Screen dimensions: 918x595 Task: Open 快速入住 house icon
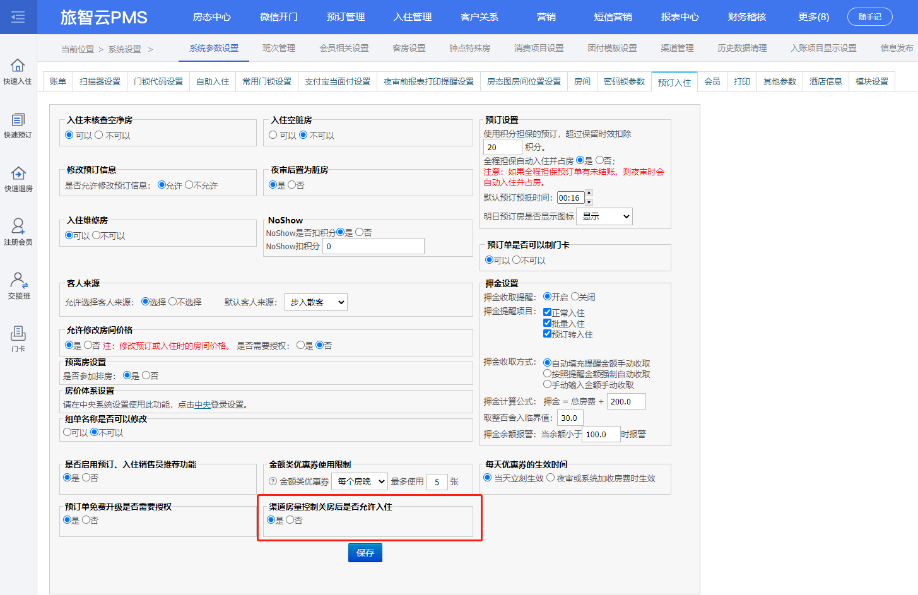pyautogui.click(x=18, y=65)
